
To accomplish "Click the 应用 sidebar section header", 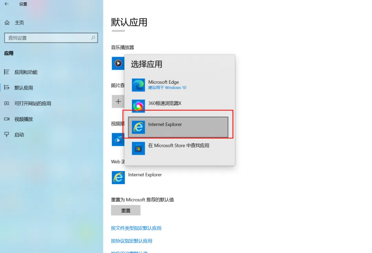I will point(9,53).
